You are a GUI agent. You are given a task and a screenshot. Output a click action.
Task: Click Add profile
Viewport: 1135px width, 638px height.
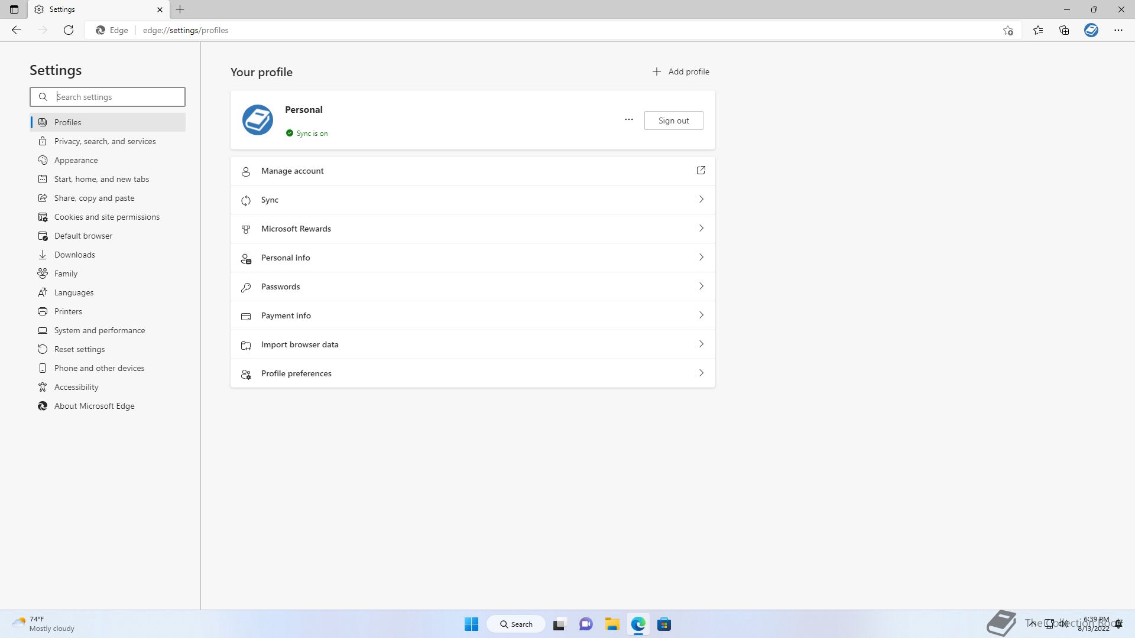(680, 71)
